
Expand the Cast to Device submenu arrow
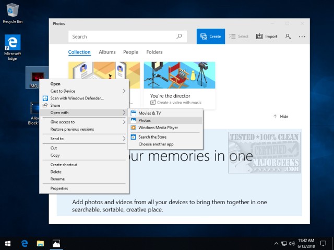coord(124,91)
